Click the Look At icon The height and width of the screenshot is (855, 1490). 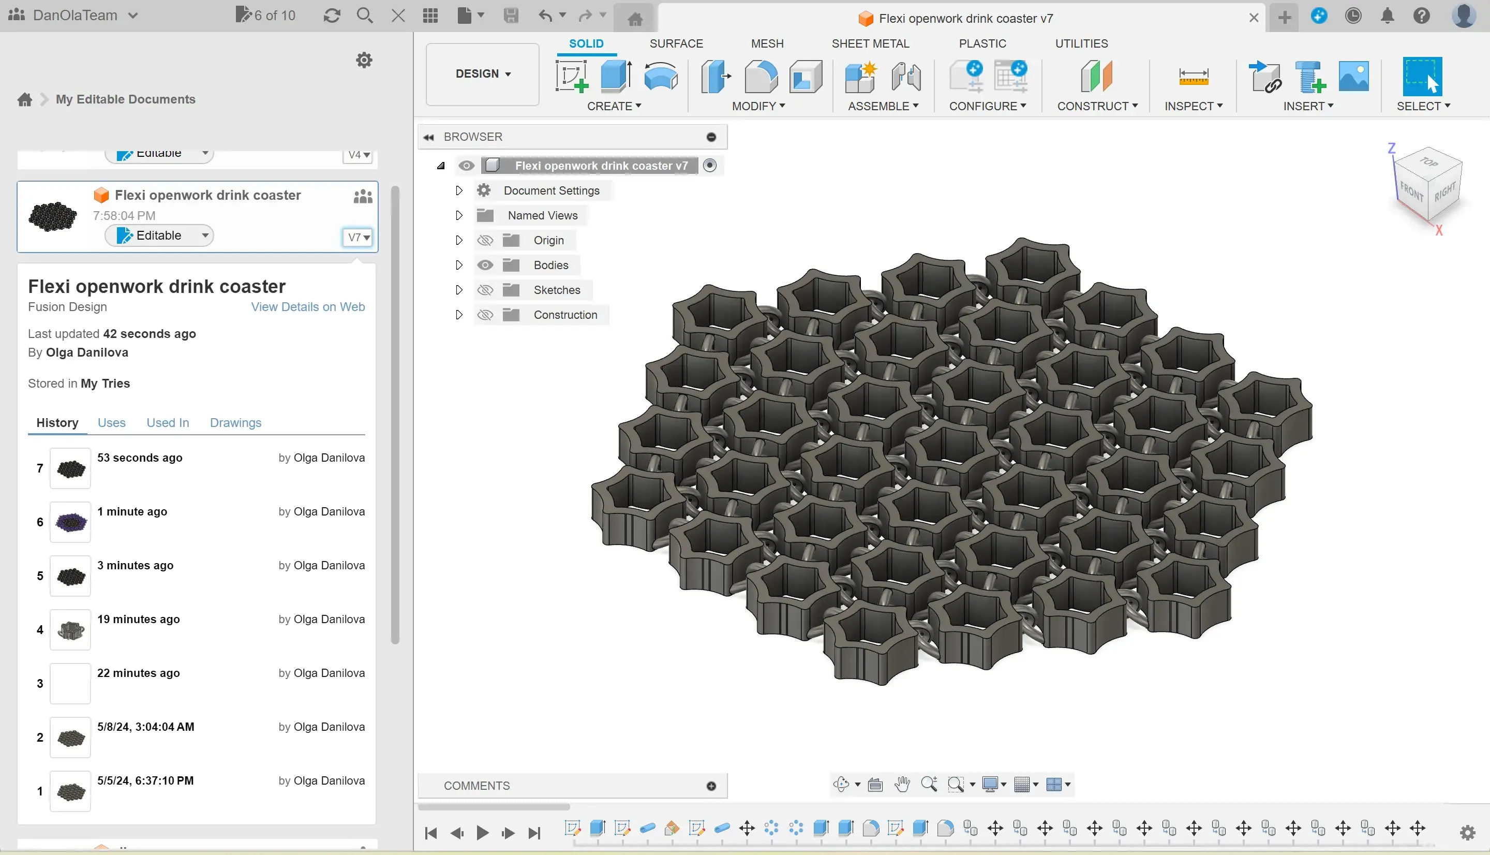click(875, 784)
